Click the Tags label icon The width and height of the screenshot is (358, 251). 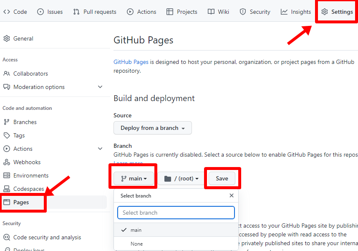point(7,135)
